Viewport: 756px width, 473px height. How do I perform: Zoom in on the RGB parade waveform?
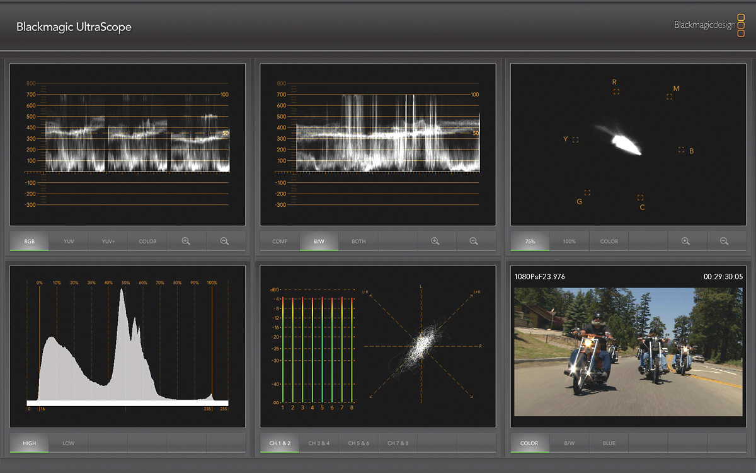coord(186,241)
